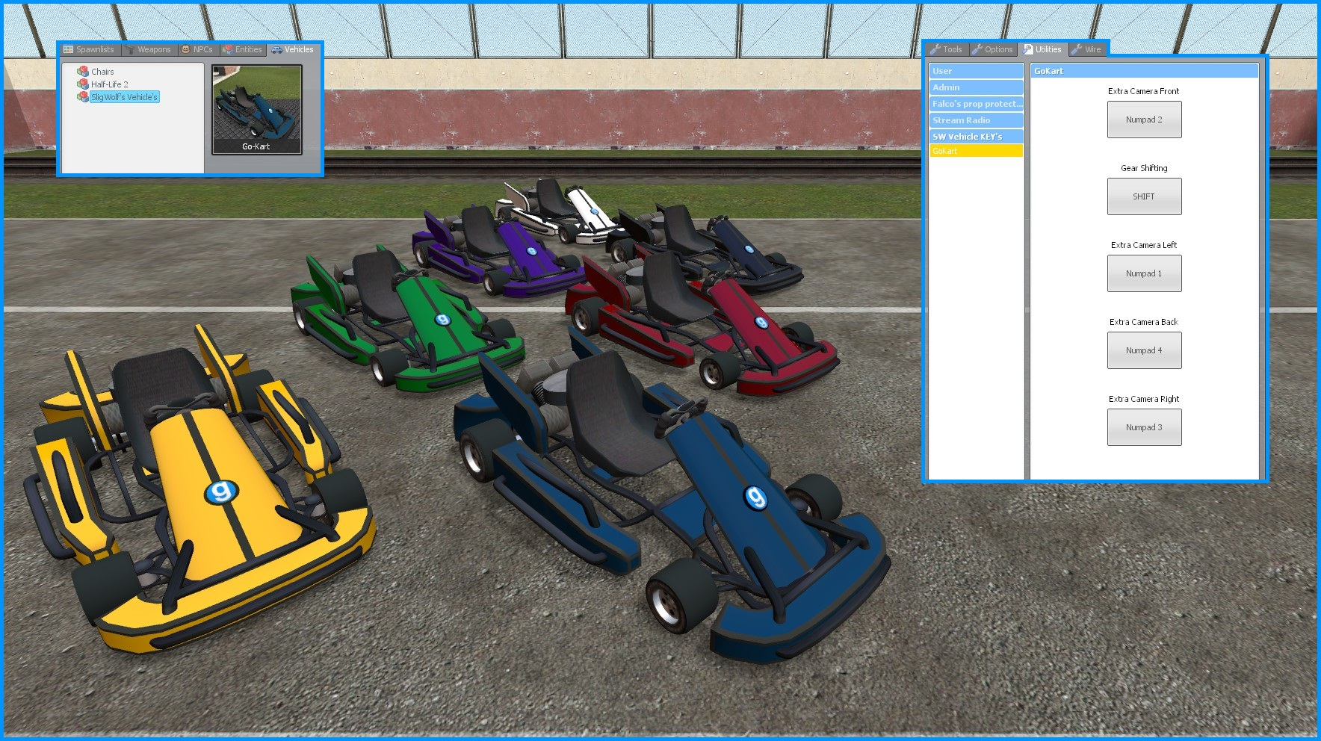Image resolution: width=1321 pixels, height=741 pixels.
Task: Click the icon beside Chairs category
Action: pos(83,72)
